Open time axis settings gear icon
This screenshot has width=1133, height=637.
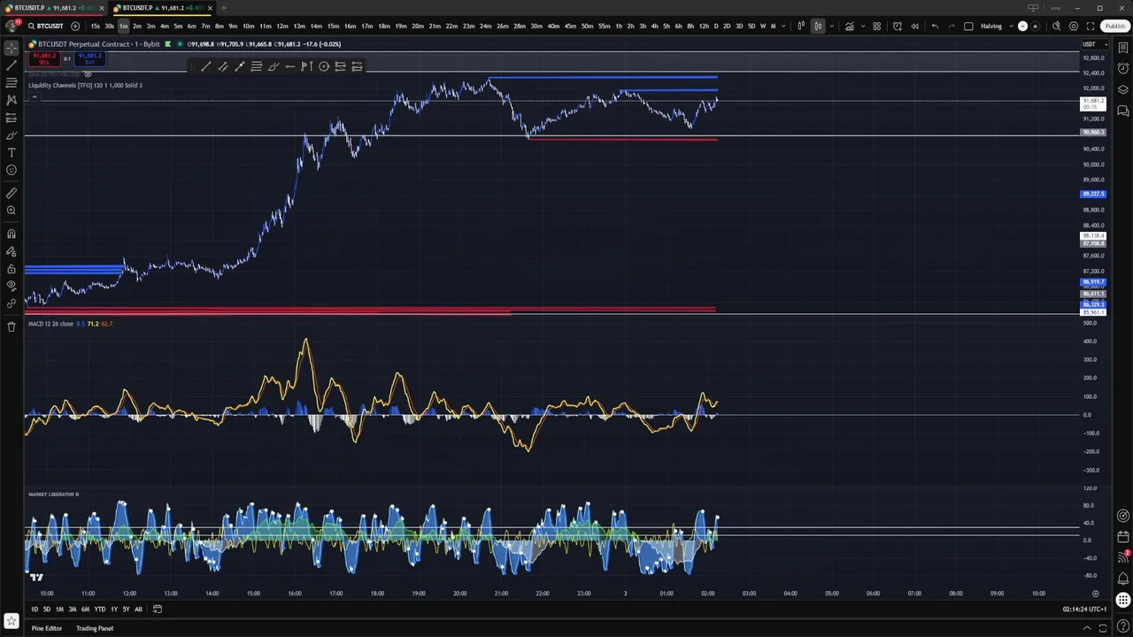coord(1096,594)
